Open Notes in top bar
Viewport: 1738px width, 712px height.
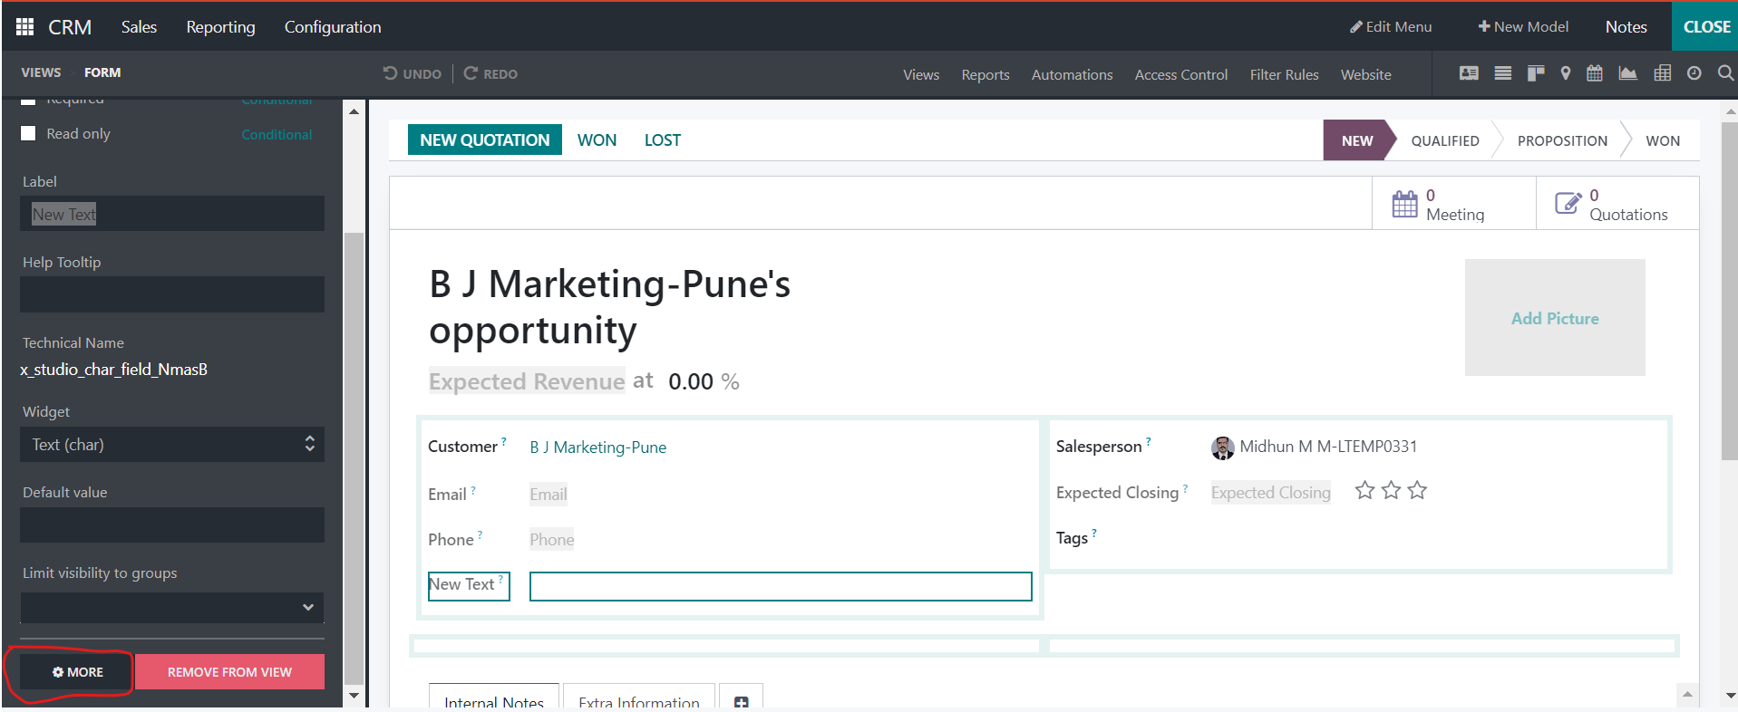click(1626, 26)
